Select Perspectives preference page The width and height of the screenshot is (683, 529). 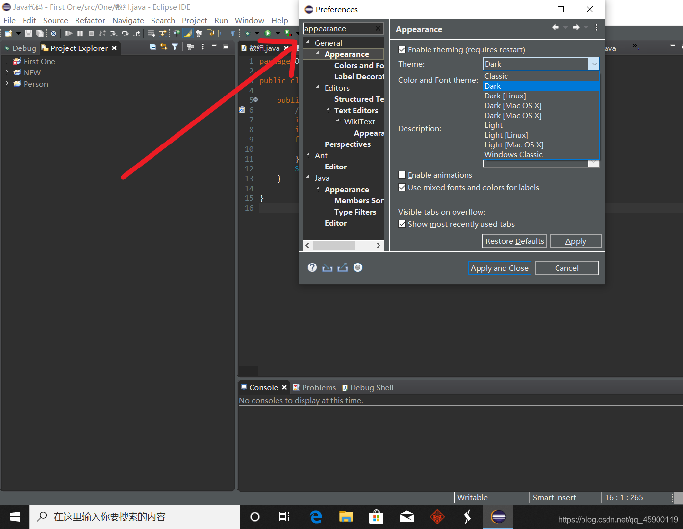[348, 144]
